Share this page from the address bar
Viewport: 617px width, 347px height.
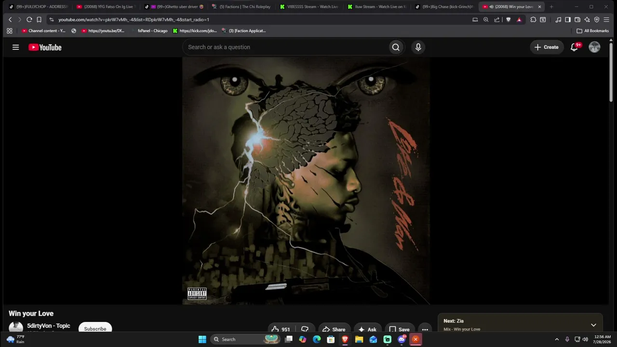(497, 20)
